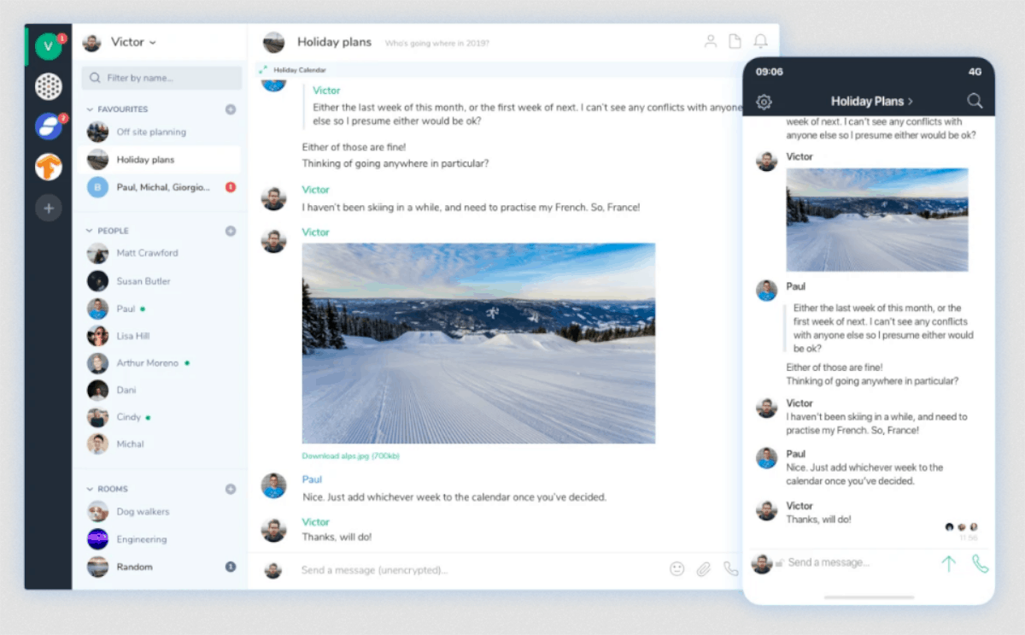
Task: Select Holiday plans in favourites list
Action: click(x=160, y=159)
